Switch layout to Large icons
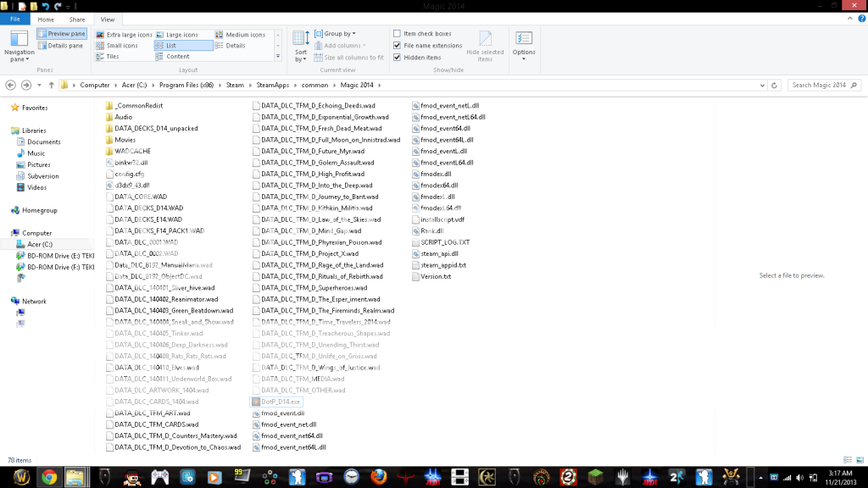This screenshot has height=488, width=868. click(178, 34)
